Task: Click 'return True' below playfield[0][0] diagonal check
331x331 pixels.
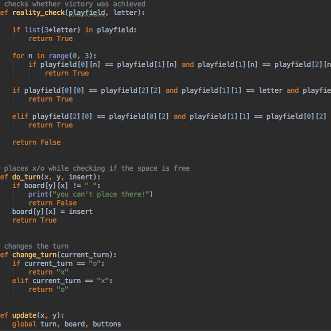Action: tap(51, 99)
